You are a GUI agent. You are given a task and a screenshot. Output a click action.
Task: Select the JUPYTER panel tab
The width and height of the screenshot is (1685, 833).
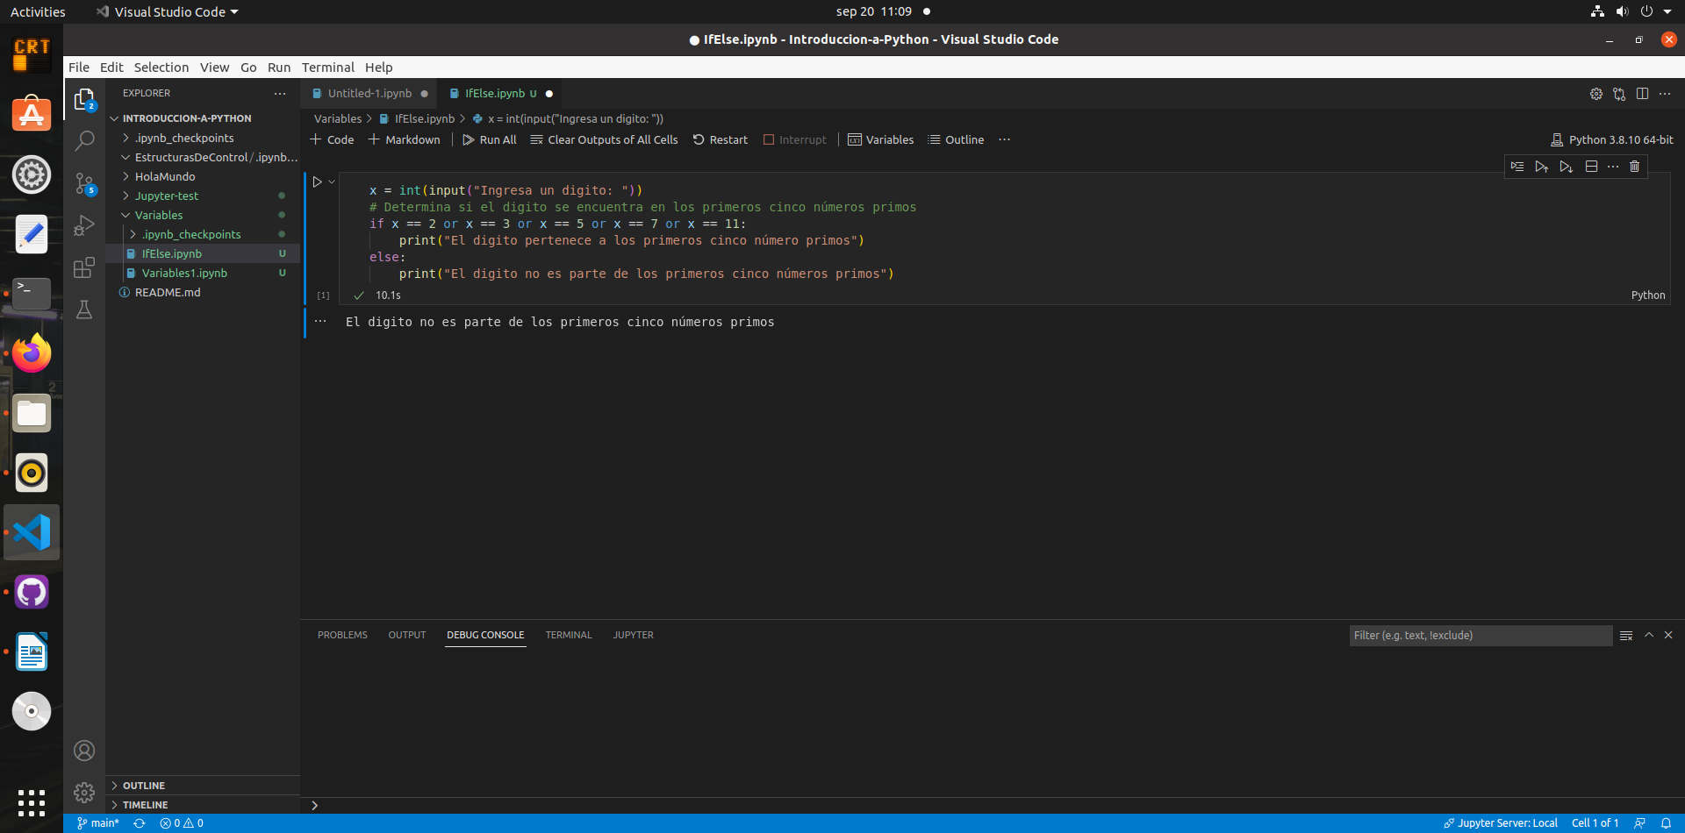coord(633,634)
